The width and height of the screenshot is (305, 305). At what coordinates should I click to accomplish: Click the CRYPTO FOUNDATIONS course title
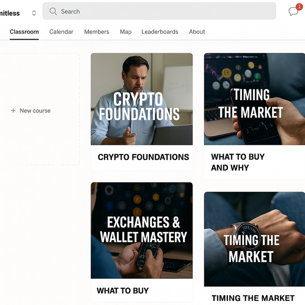point(143,157)
